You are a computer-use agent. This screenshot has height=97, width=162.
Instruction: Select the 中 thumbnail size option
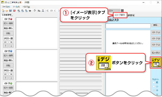point(154,90)
